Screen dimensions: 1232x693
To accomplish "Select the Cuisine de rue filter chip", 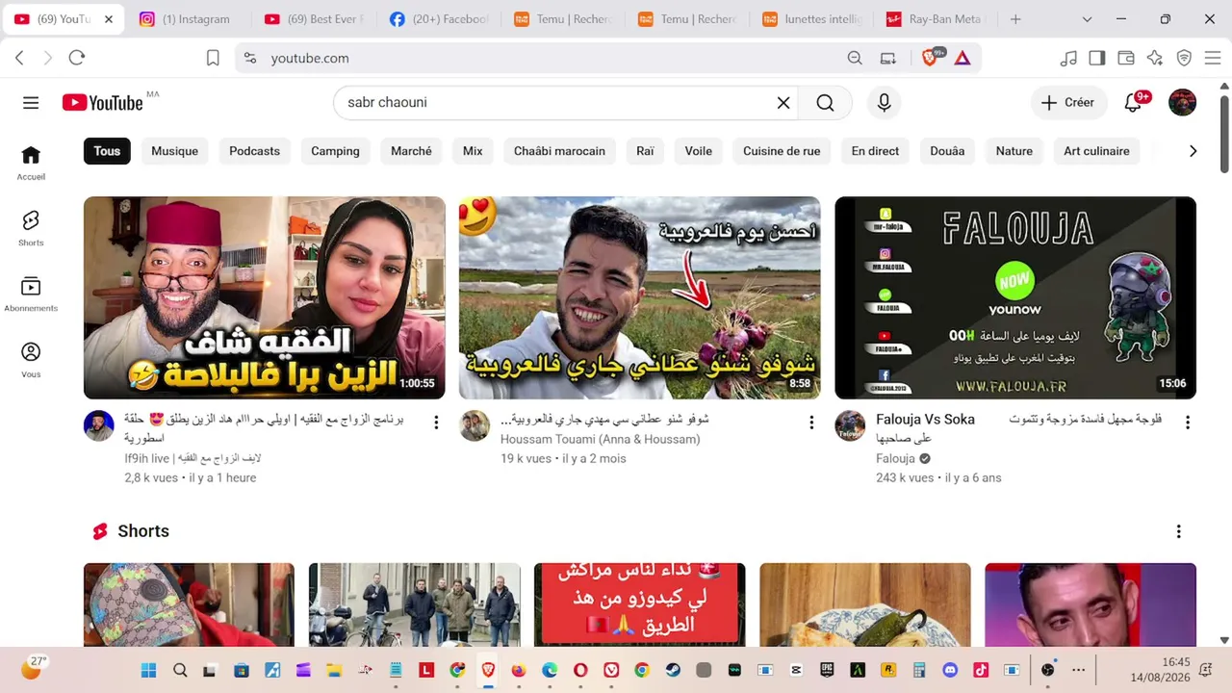I will click(x=782, y=151).
